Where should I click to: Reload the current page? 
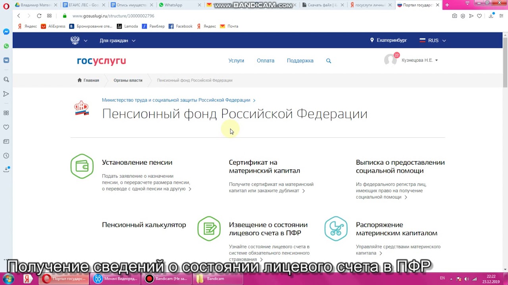click(x=39, y=16)
